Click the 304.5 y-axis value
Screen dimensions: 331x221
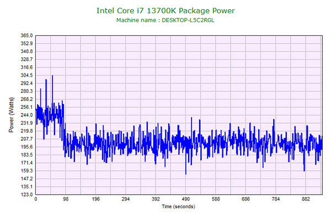tap(26, 75)
